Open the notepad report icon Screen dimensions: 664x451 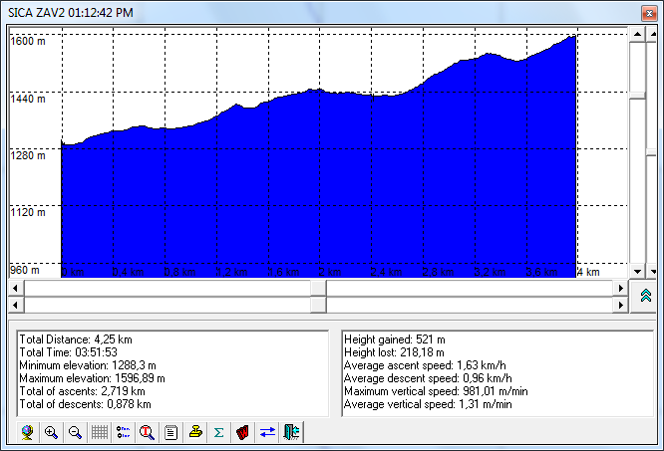170,432
